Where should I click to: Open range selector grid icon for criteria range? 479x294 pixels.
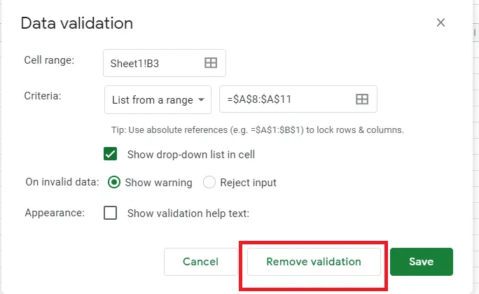[x=362, y=99]
